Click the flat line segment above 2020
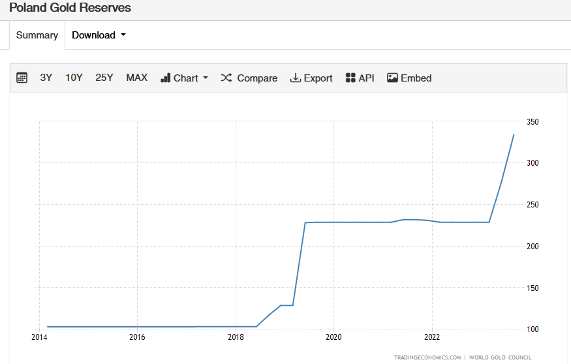The height and width of the screenshot is (364, 571). [x=333, y=222]
